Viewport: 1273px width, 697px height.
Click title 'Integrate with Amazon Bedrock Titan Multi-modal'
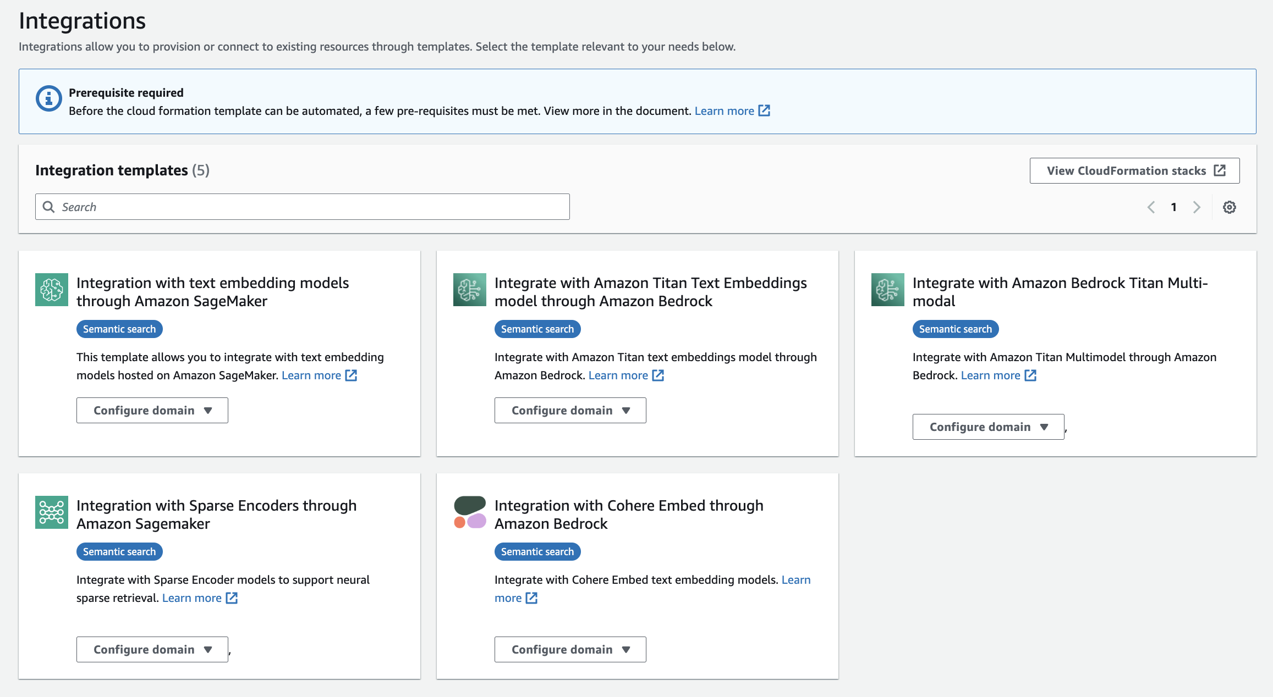pyautogui.click(x=1060, y=292)
